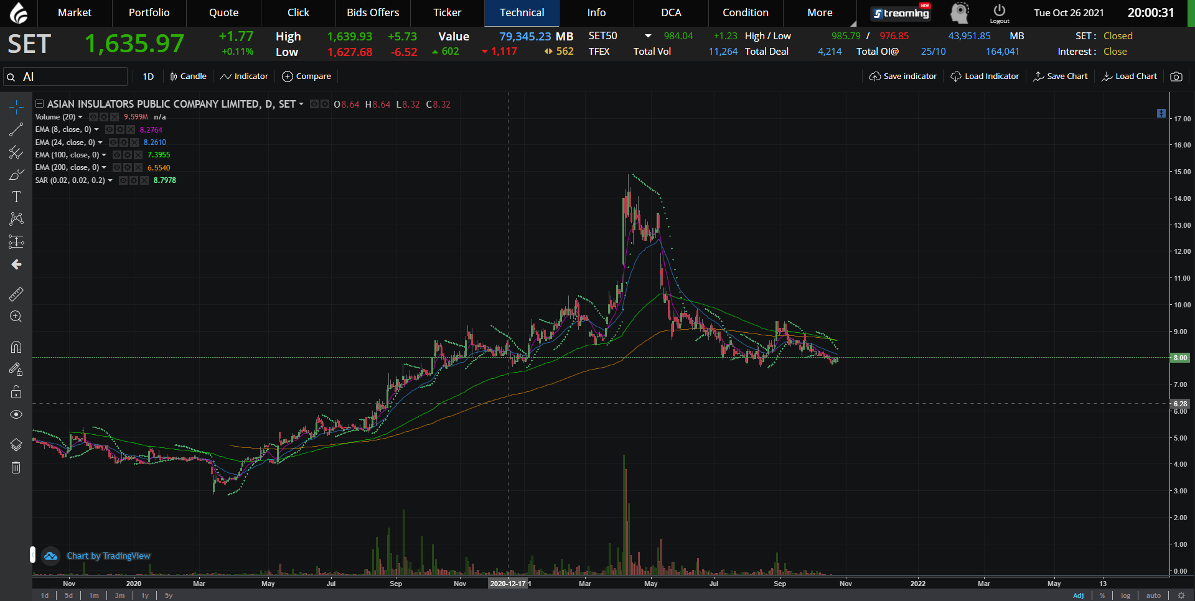Collapse the left toolbar handle

point(32,554)
